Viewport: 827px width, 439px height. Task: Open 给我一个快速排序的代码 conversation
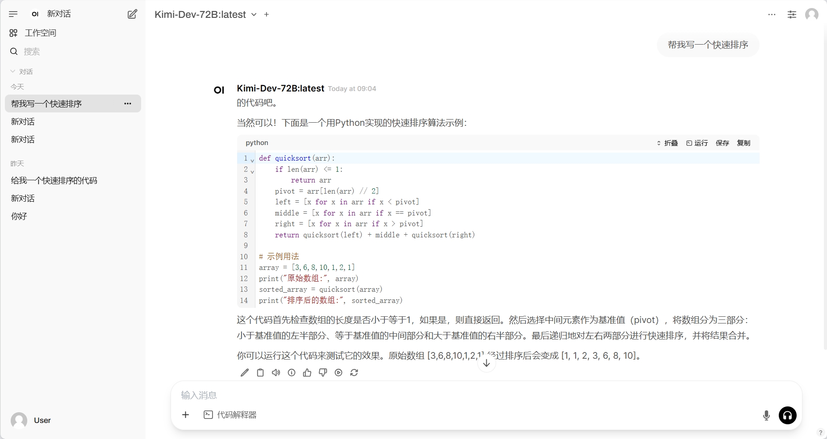point(54,181)
